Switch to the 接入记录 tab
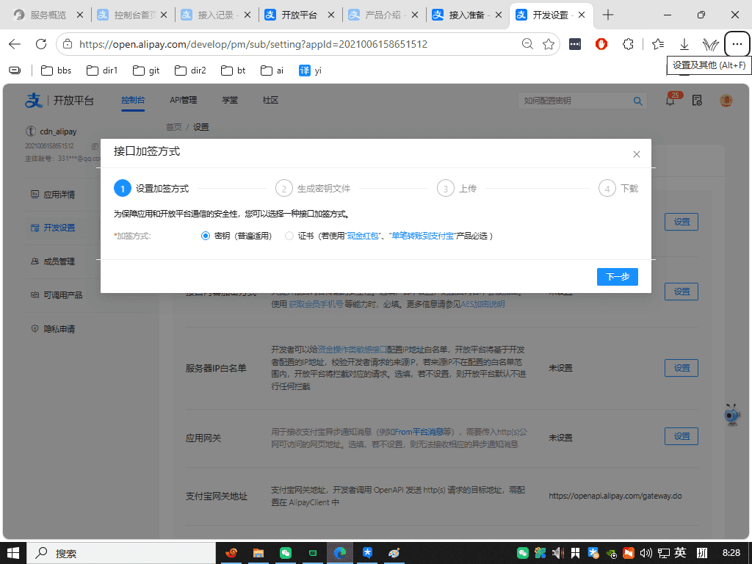This screenshot has width=752, height=564. 217,15
